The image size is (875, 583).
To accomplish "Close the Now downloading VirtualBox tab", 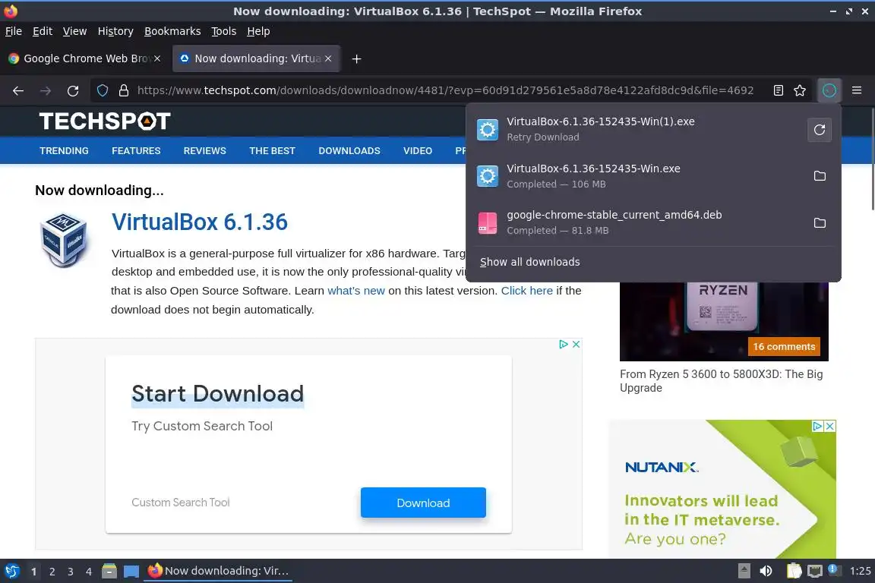I will (328, 58).
